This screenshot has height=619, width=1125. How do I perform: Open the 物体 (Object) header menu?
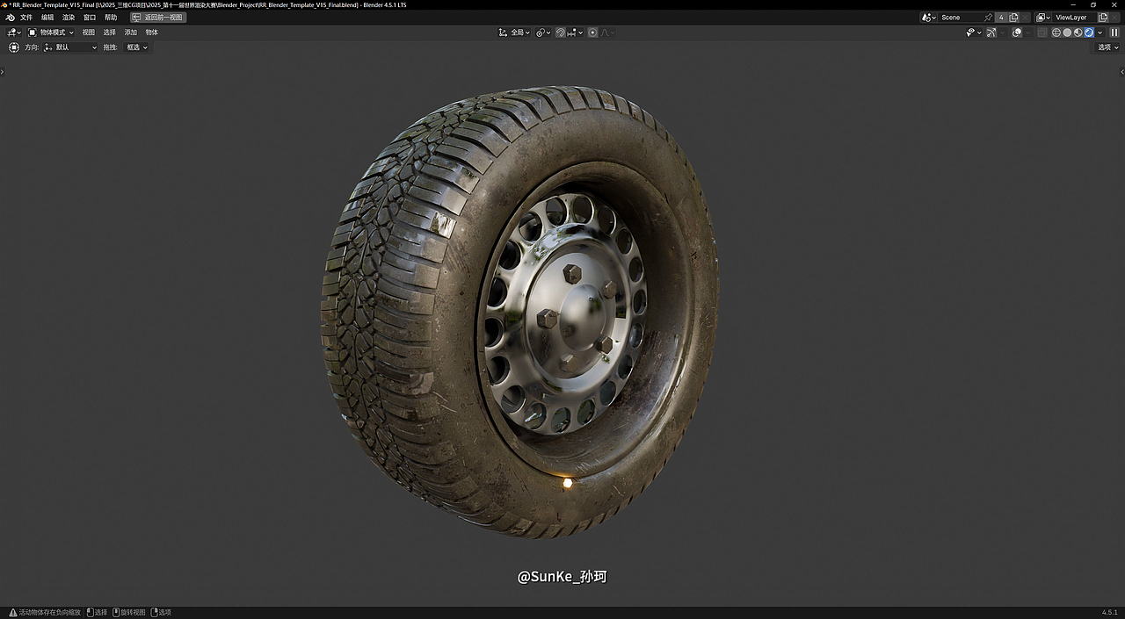click(152, 32)
